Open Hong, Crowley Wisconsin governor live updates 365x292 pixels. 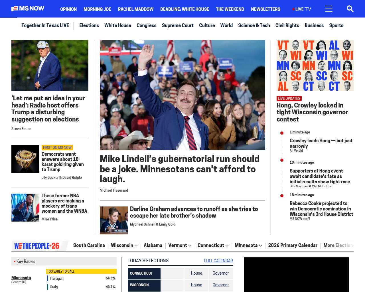[x=312, y=112]
